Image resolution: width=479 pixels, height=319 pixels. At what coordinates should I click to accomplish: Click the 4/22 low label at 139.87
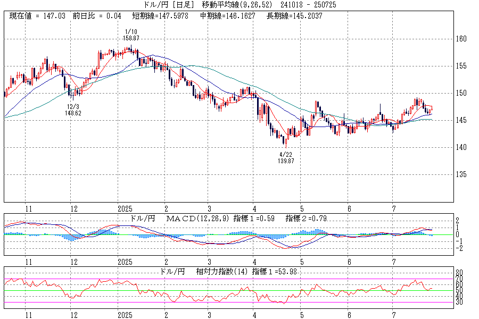tap(286, 157)
